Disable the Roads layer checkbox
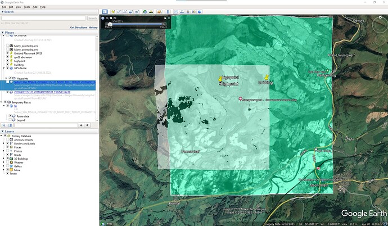The image size is (388, 226). click(8, 155)
